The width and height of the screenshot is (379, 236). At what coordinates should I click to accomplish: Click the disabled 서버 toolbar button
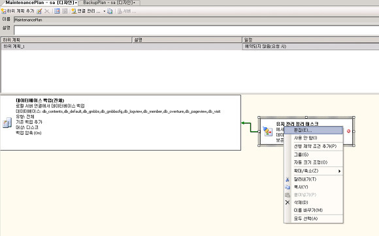pyautogui.click(x=126, y=11)
